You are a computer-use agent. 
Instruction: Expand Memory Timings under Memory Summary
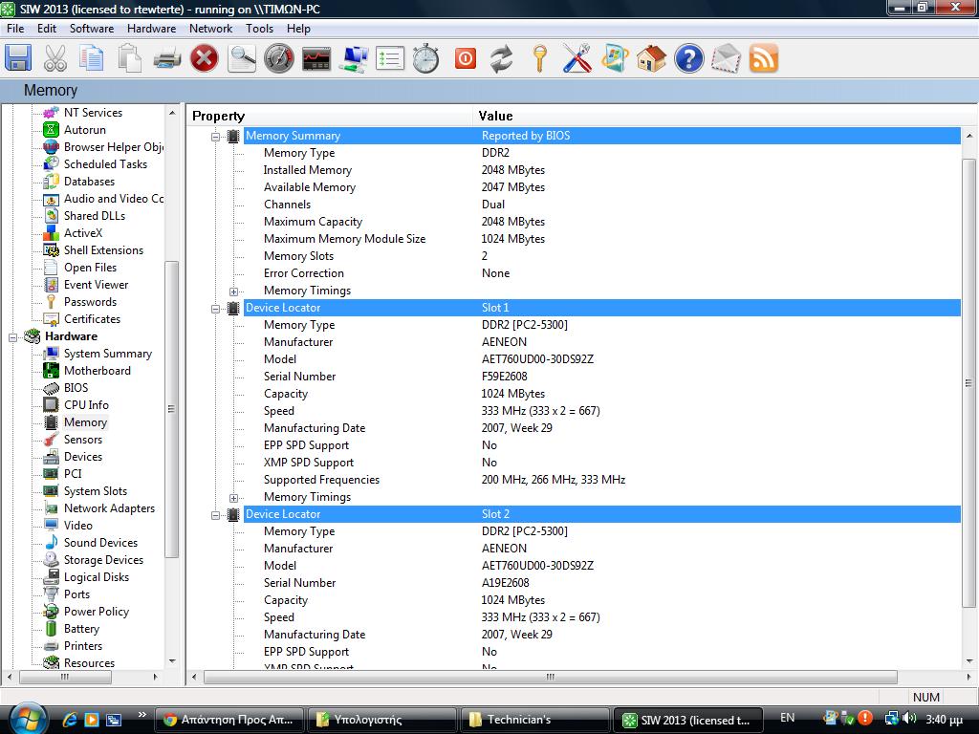coord(233,291)
